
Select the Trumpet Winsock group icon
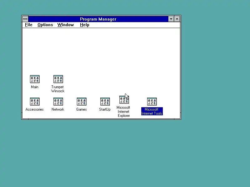58,79
